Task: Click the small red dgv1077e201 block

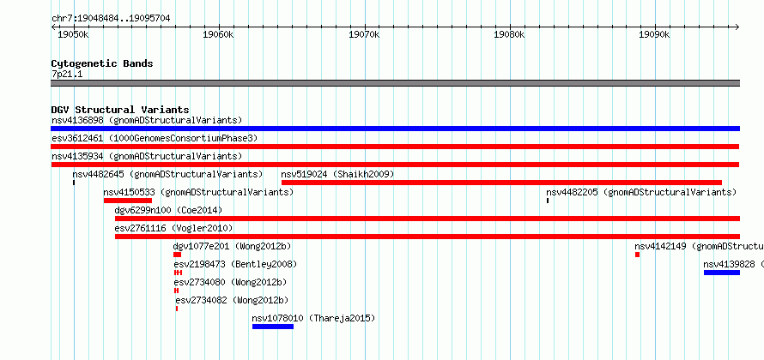Action: 178,255
